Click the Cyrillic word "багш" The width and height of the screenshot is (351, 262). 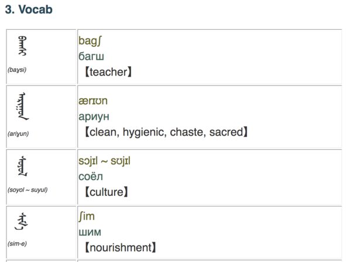coord(92,56)
